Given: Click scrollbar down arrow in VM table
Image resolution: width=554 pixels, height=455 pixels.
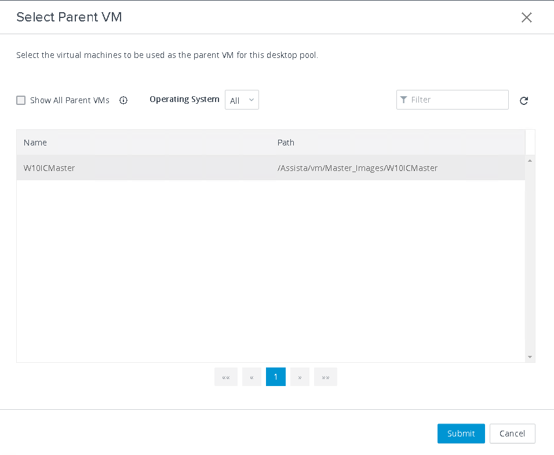Looking at the screenshot, I should 530,357.
